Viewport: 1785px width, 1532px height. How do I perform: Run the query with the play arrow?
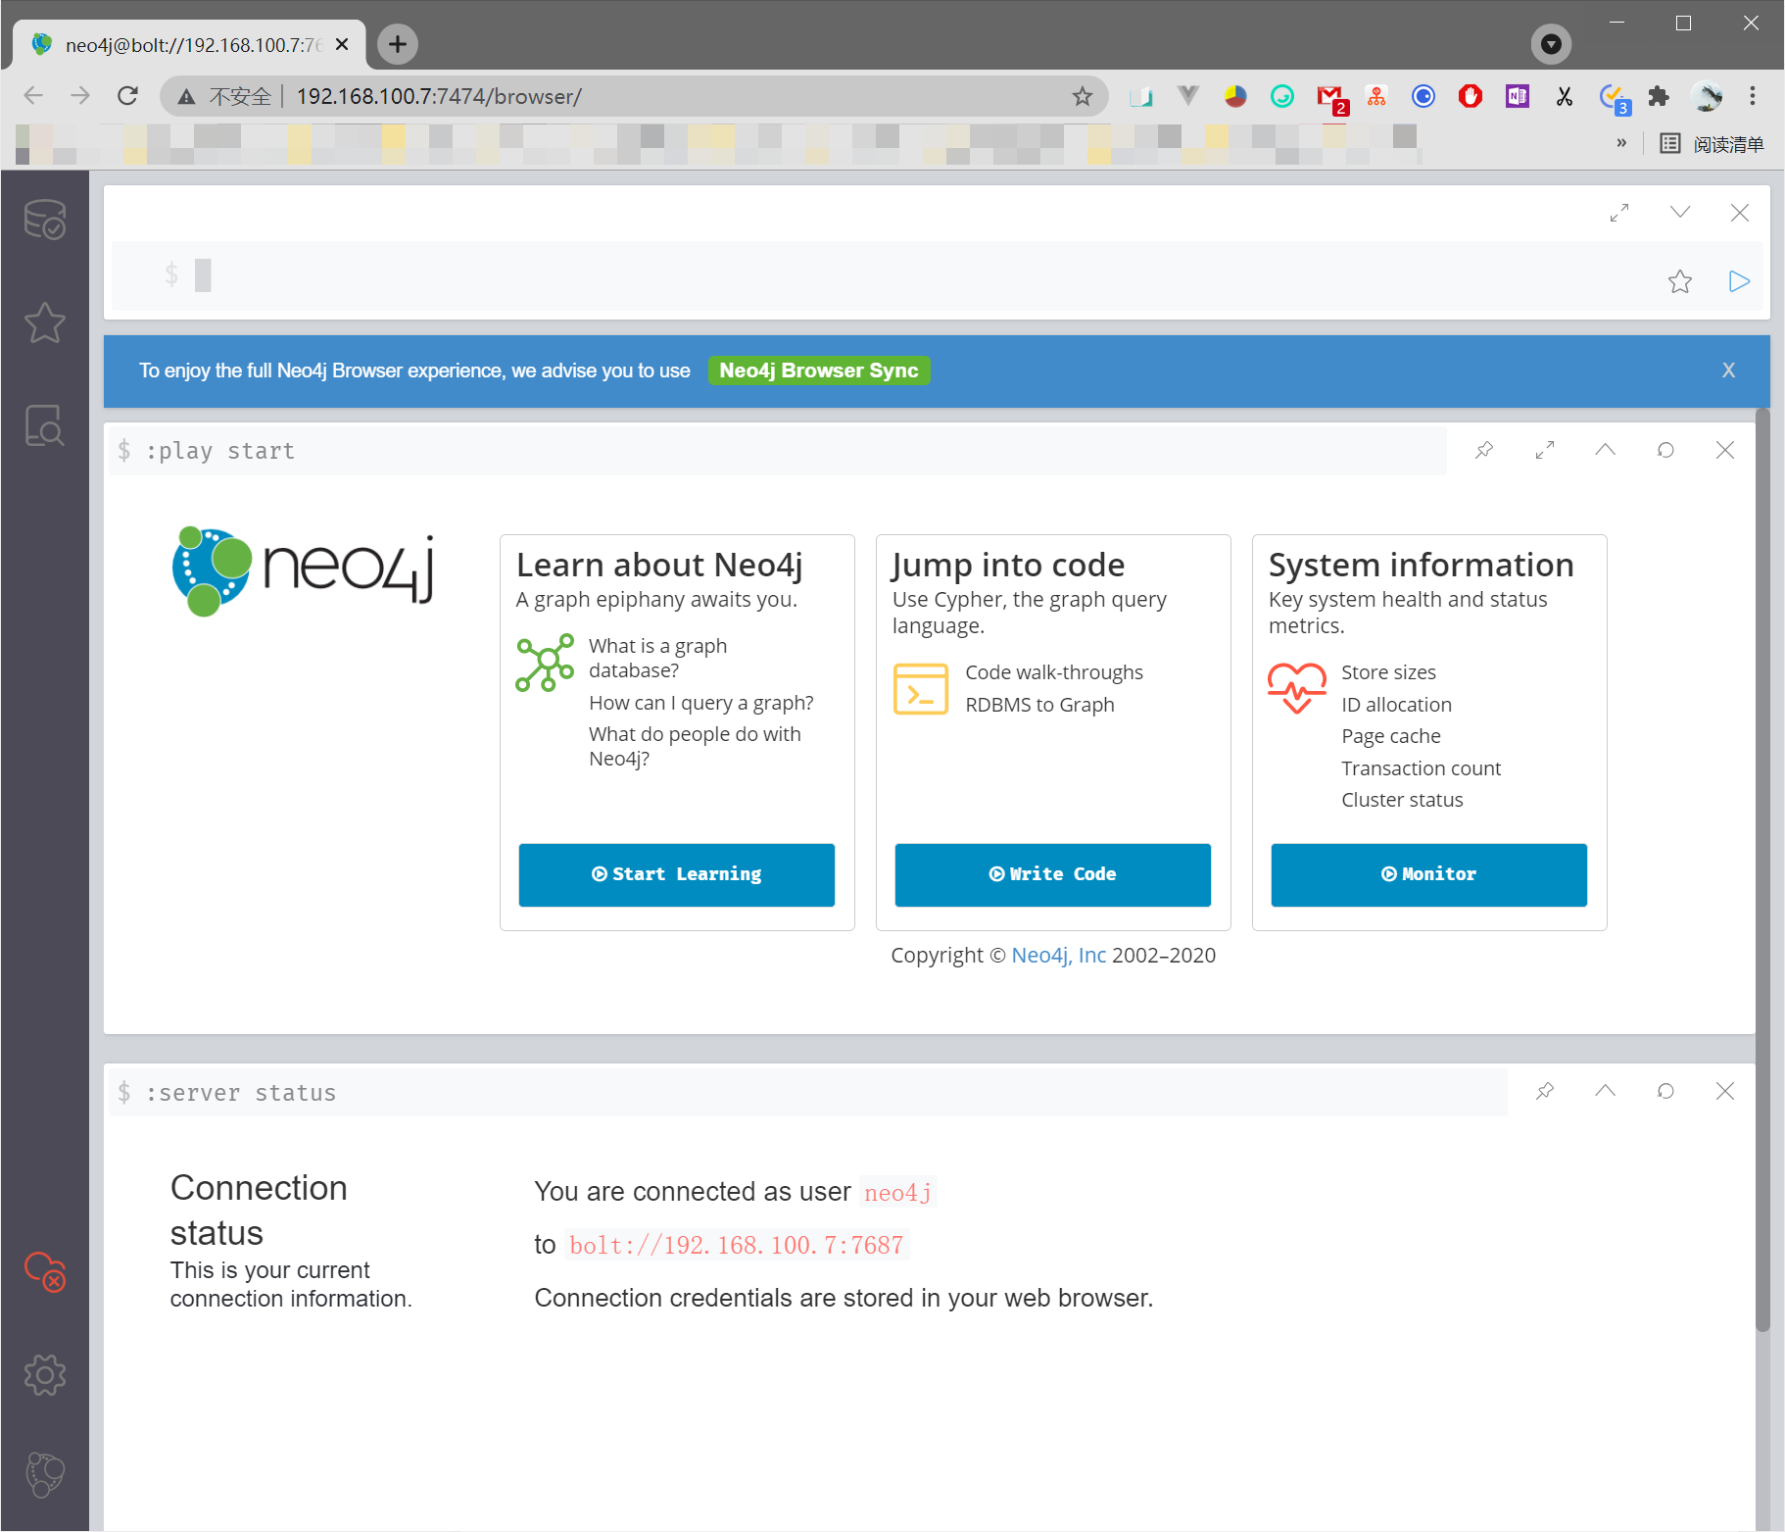[x=1739, y=282]
